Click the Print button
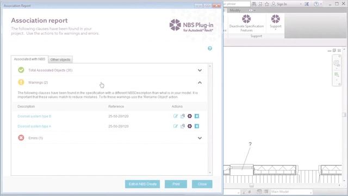Viewport: 348px width, 196px height. click(x=176, y=184)
